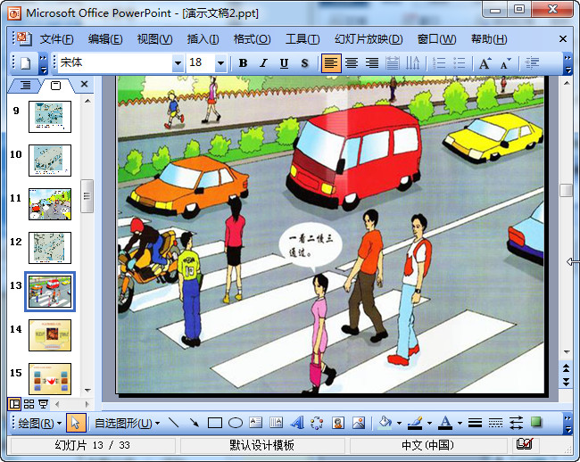Open the font size dropdown showing 18

click(x=220, y=63)
